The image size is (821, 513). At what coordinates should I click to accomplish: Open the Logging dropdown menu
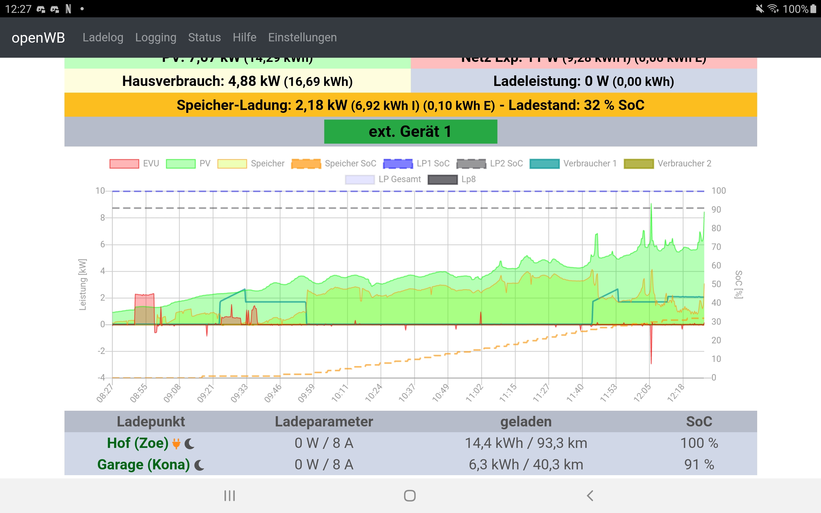pos(156,37)
